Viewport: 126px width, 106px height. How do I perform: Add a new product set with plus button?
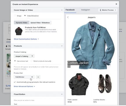(38, 77)
